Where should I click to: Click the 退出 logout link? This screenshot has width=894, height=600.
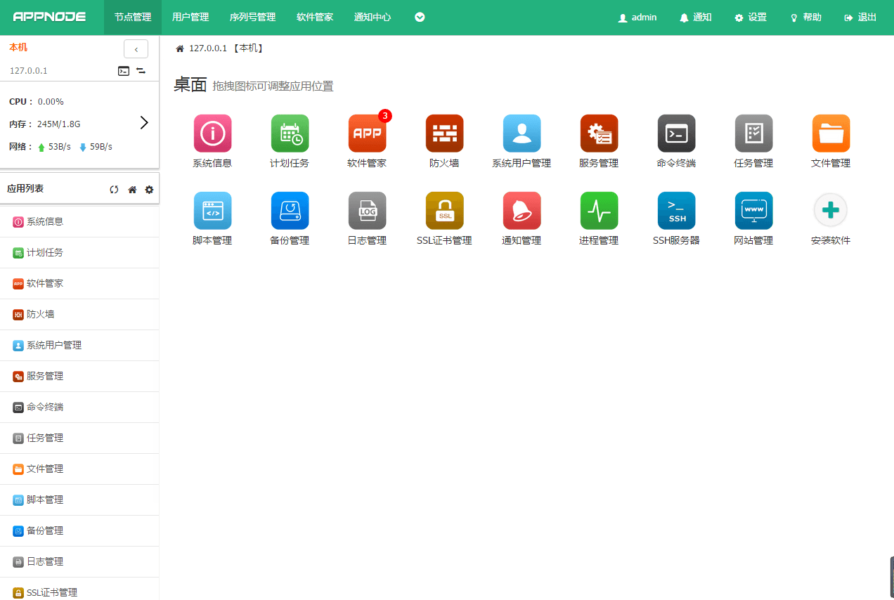click(861, 18)
